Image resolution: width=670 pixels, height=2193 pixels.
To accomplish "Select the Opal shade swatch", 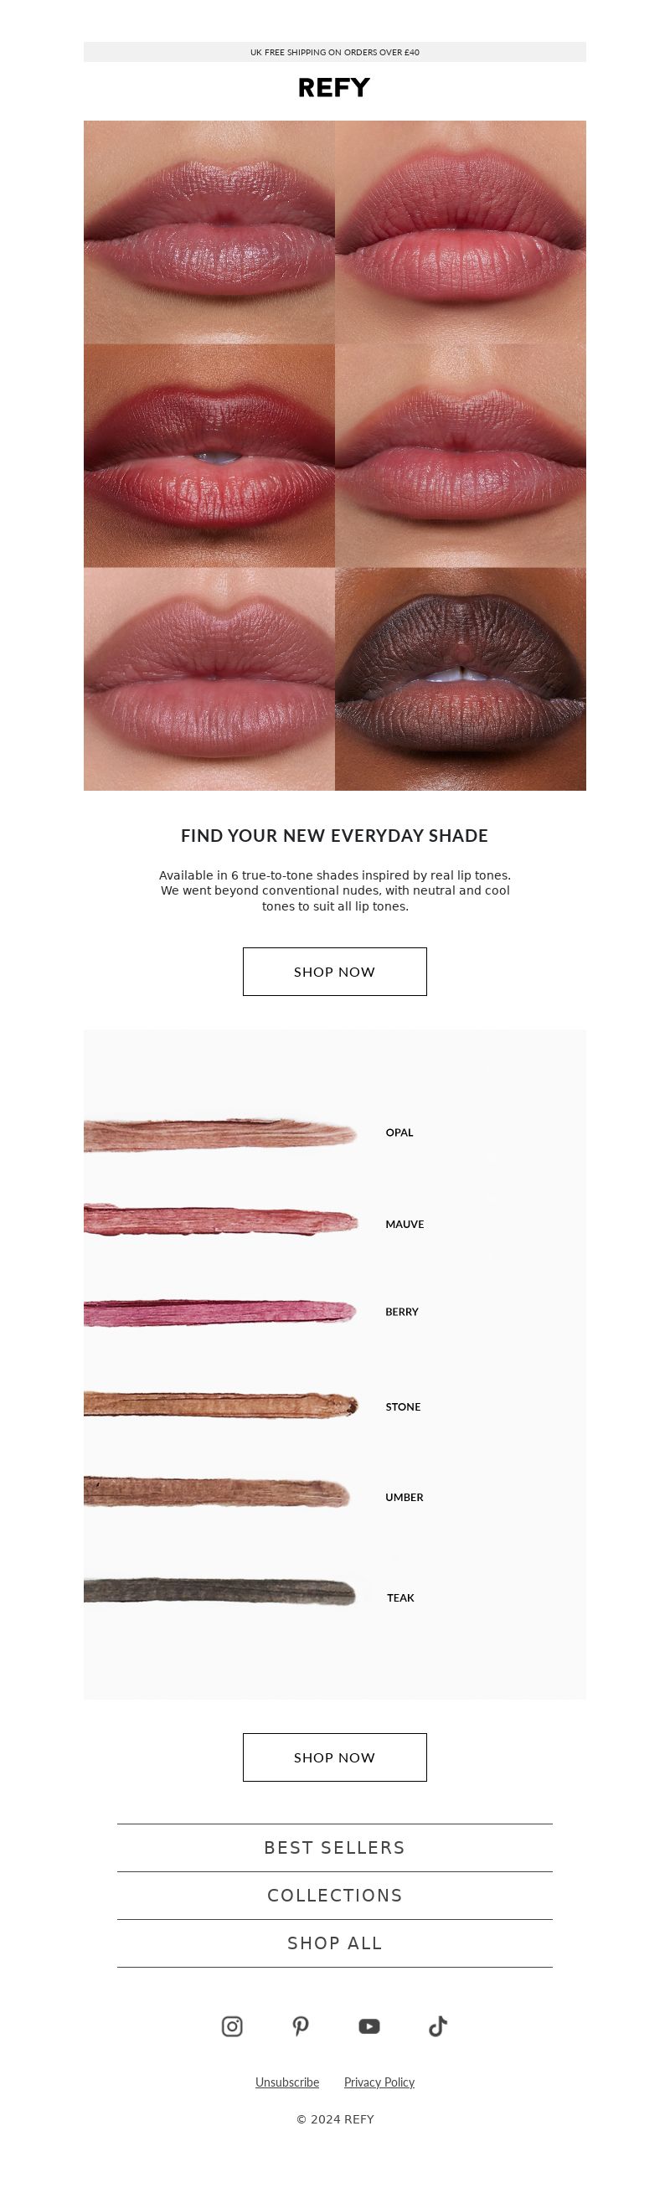I will (220, 1134).
